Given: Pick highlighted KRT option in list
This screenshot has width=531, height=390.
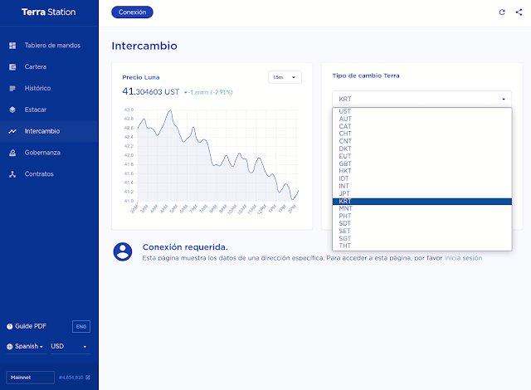Looking at the screenshot, I should (x=422, y=201).
